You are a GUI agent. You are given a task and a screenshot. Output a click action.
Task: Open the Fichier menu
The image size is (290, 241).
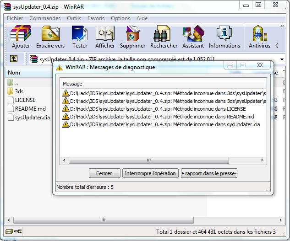click(x=15, y=18)
